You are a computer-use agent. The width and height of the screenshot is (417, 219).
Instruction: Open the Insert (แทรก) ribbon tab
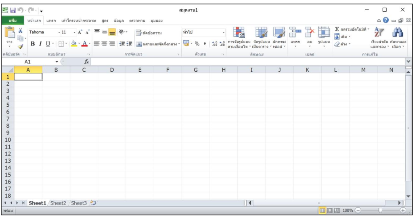[x=51, y=20]
